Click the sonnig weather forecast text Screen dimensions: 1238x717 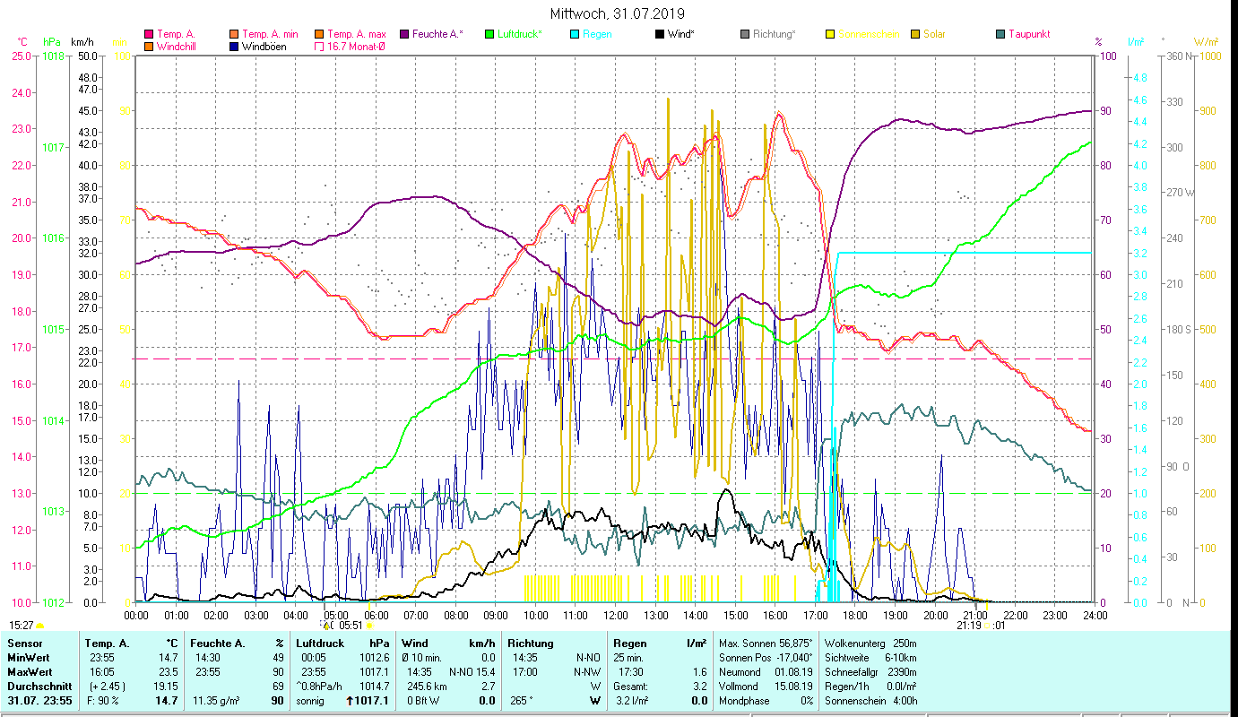312,701
